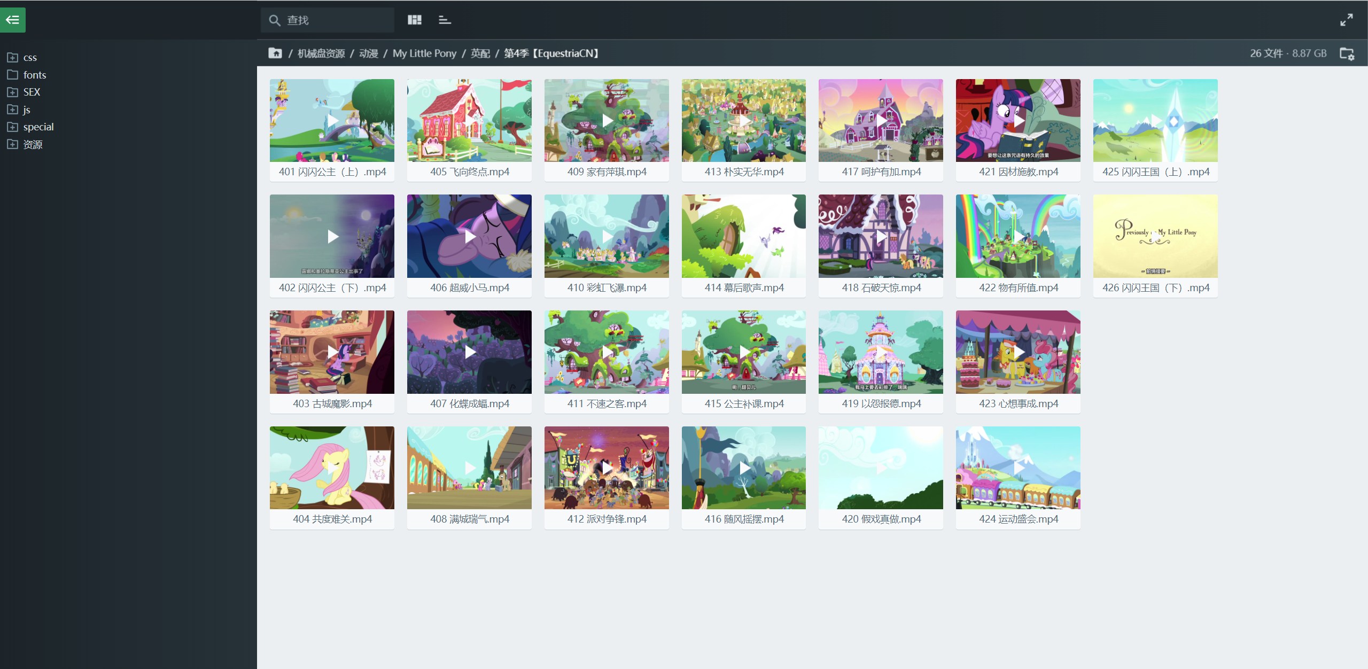Open thumbnail of 413 朴实无华.mp4

click(x=744, y=121)
